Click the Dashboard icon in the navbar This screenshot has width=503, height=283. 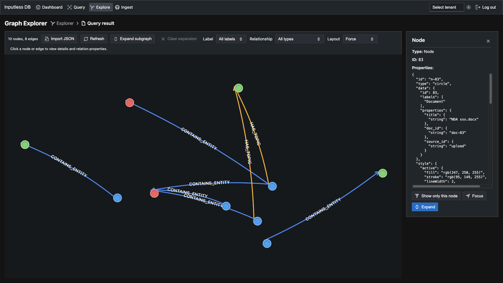point(38,7)
